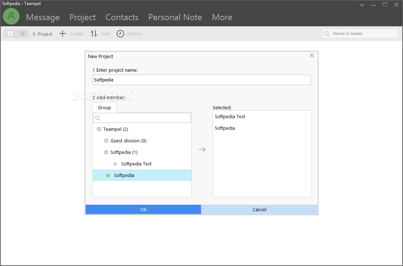The height and width of the screenshot is (266, 403).
Task: Collapse the Teampel (2) group
Action: 99,129
